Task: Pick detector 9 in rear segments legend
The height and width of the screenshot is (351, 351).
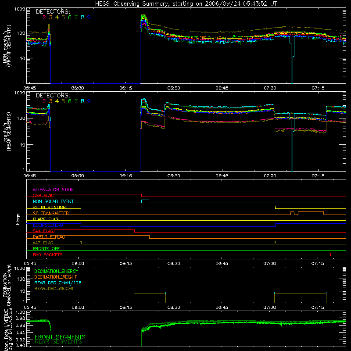Action: pyautogui.click(x=89, y=101)
